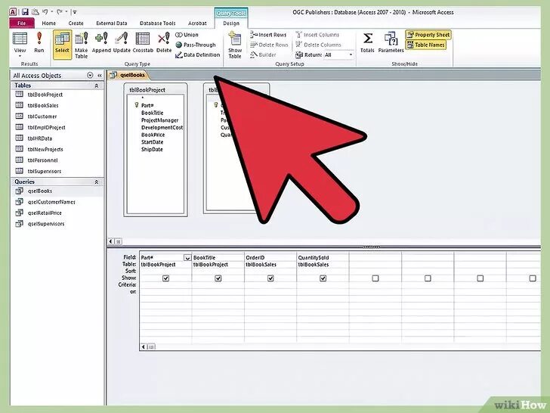Open qselSupervisors query in navigation pane
The width and height of the screenshot is (550, 413).
[x=46, y=224]
